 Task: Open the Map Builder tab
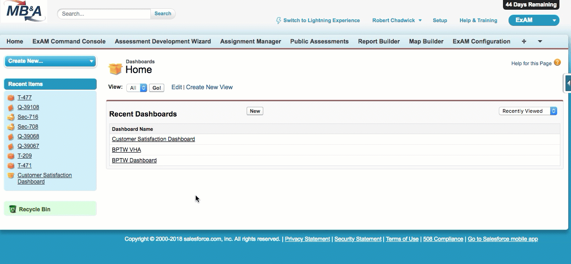[426, 41]
